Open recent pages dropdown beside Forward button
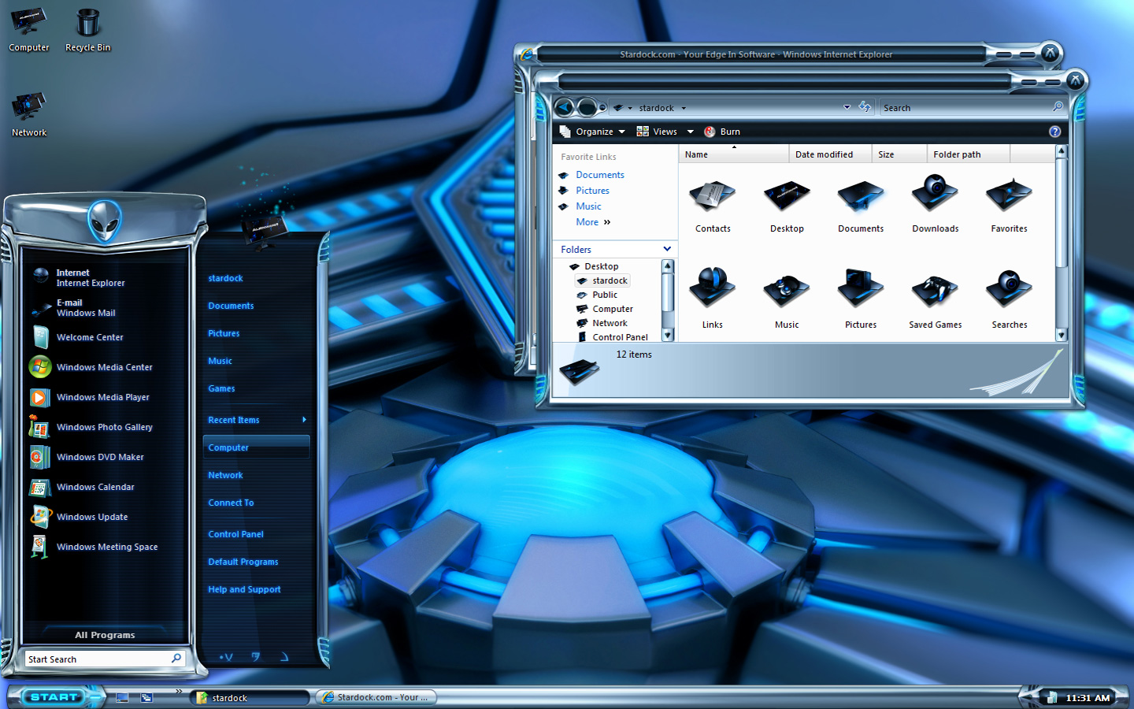 click(603, 107)
